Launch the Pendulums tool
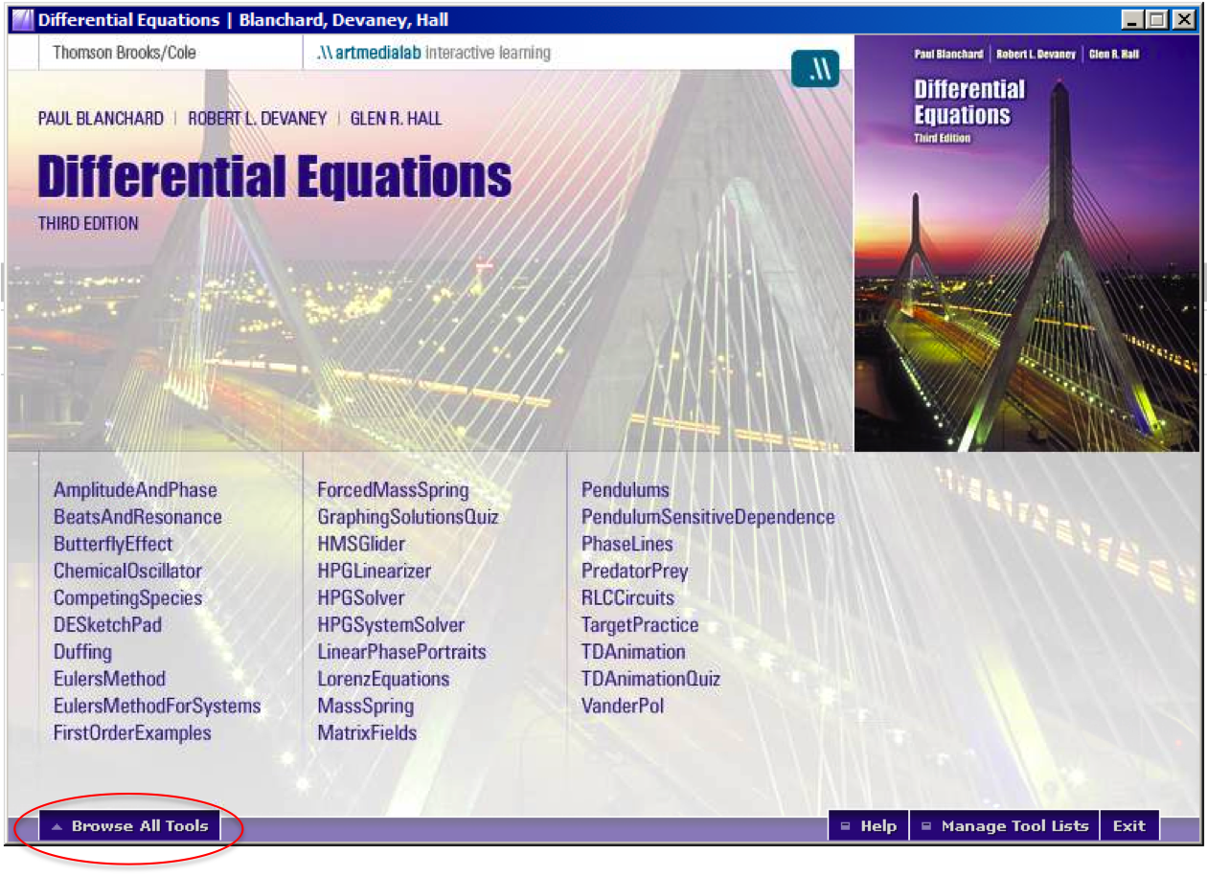Viewport: 1207px width, 876px height. click(626, 490)
